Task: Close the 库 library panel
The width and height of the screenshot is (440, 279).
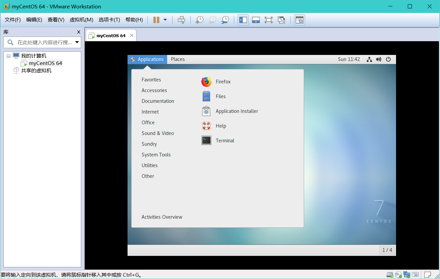Action: click(x=79, y=32)
